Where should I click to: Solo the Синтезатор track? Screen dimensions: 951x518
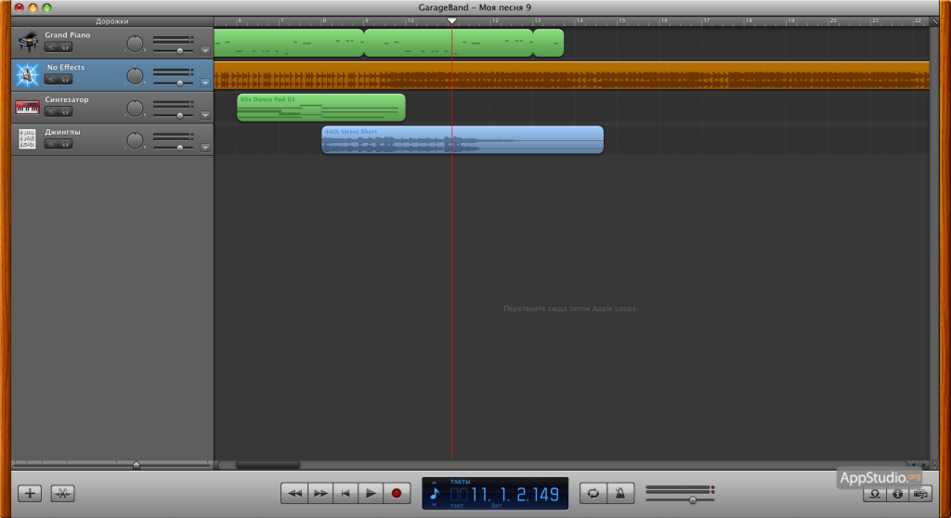click(66, 111)
